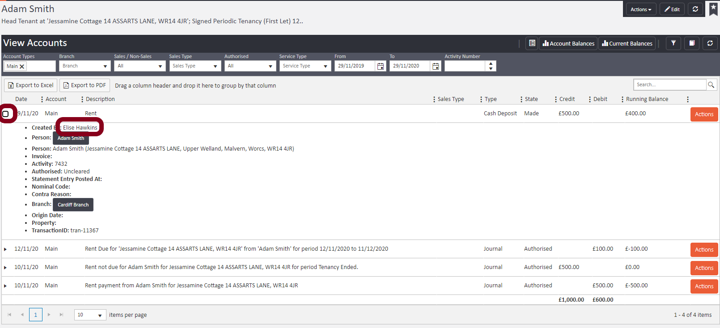Image resolution: width=720 pixels, height=328 pixels.
Task: Click Export to Excel
Action: (x=30, y=85)
